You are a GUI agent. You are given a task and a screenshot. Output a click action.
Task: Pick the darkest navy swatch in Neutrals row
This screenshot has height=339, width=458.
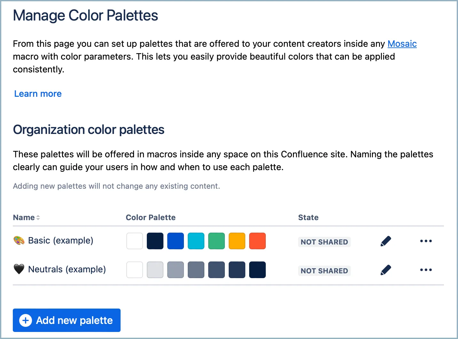(257, 270)
